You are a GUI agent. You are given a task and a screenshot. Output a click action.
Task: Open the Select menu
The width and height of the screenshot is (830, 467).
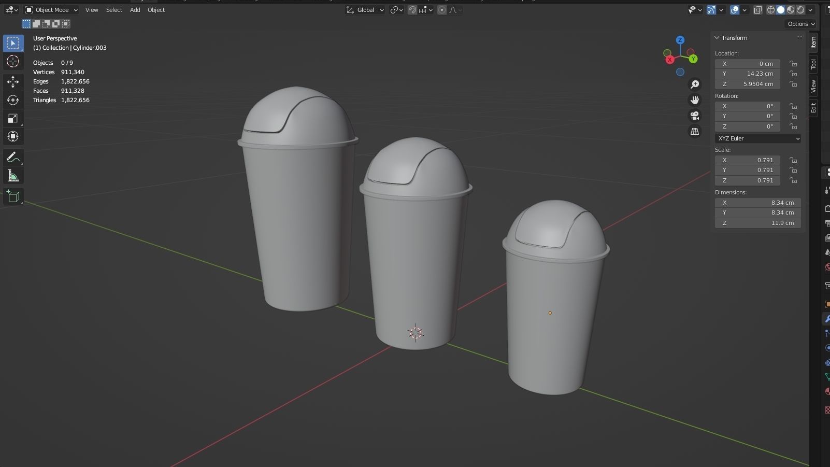click(x=114, y=10)
